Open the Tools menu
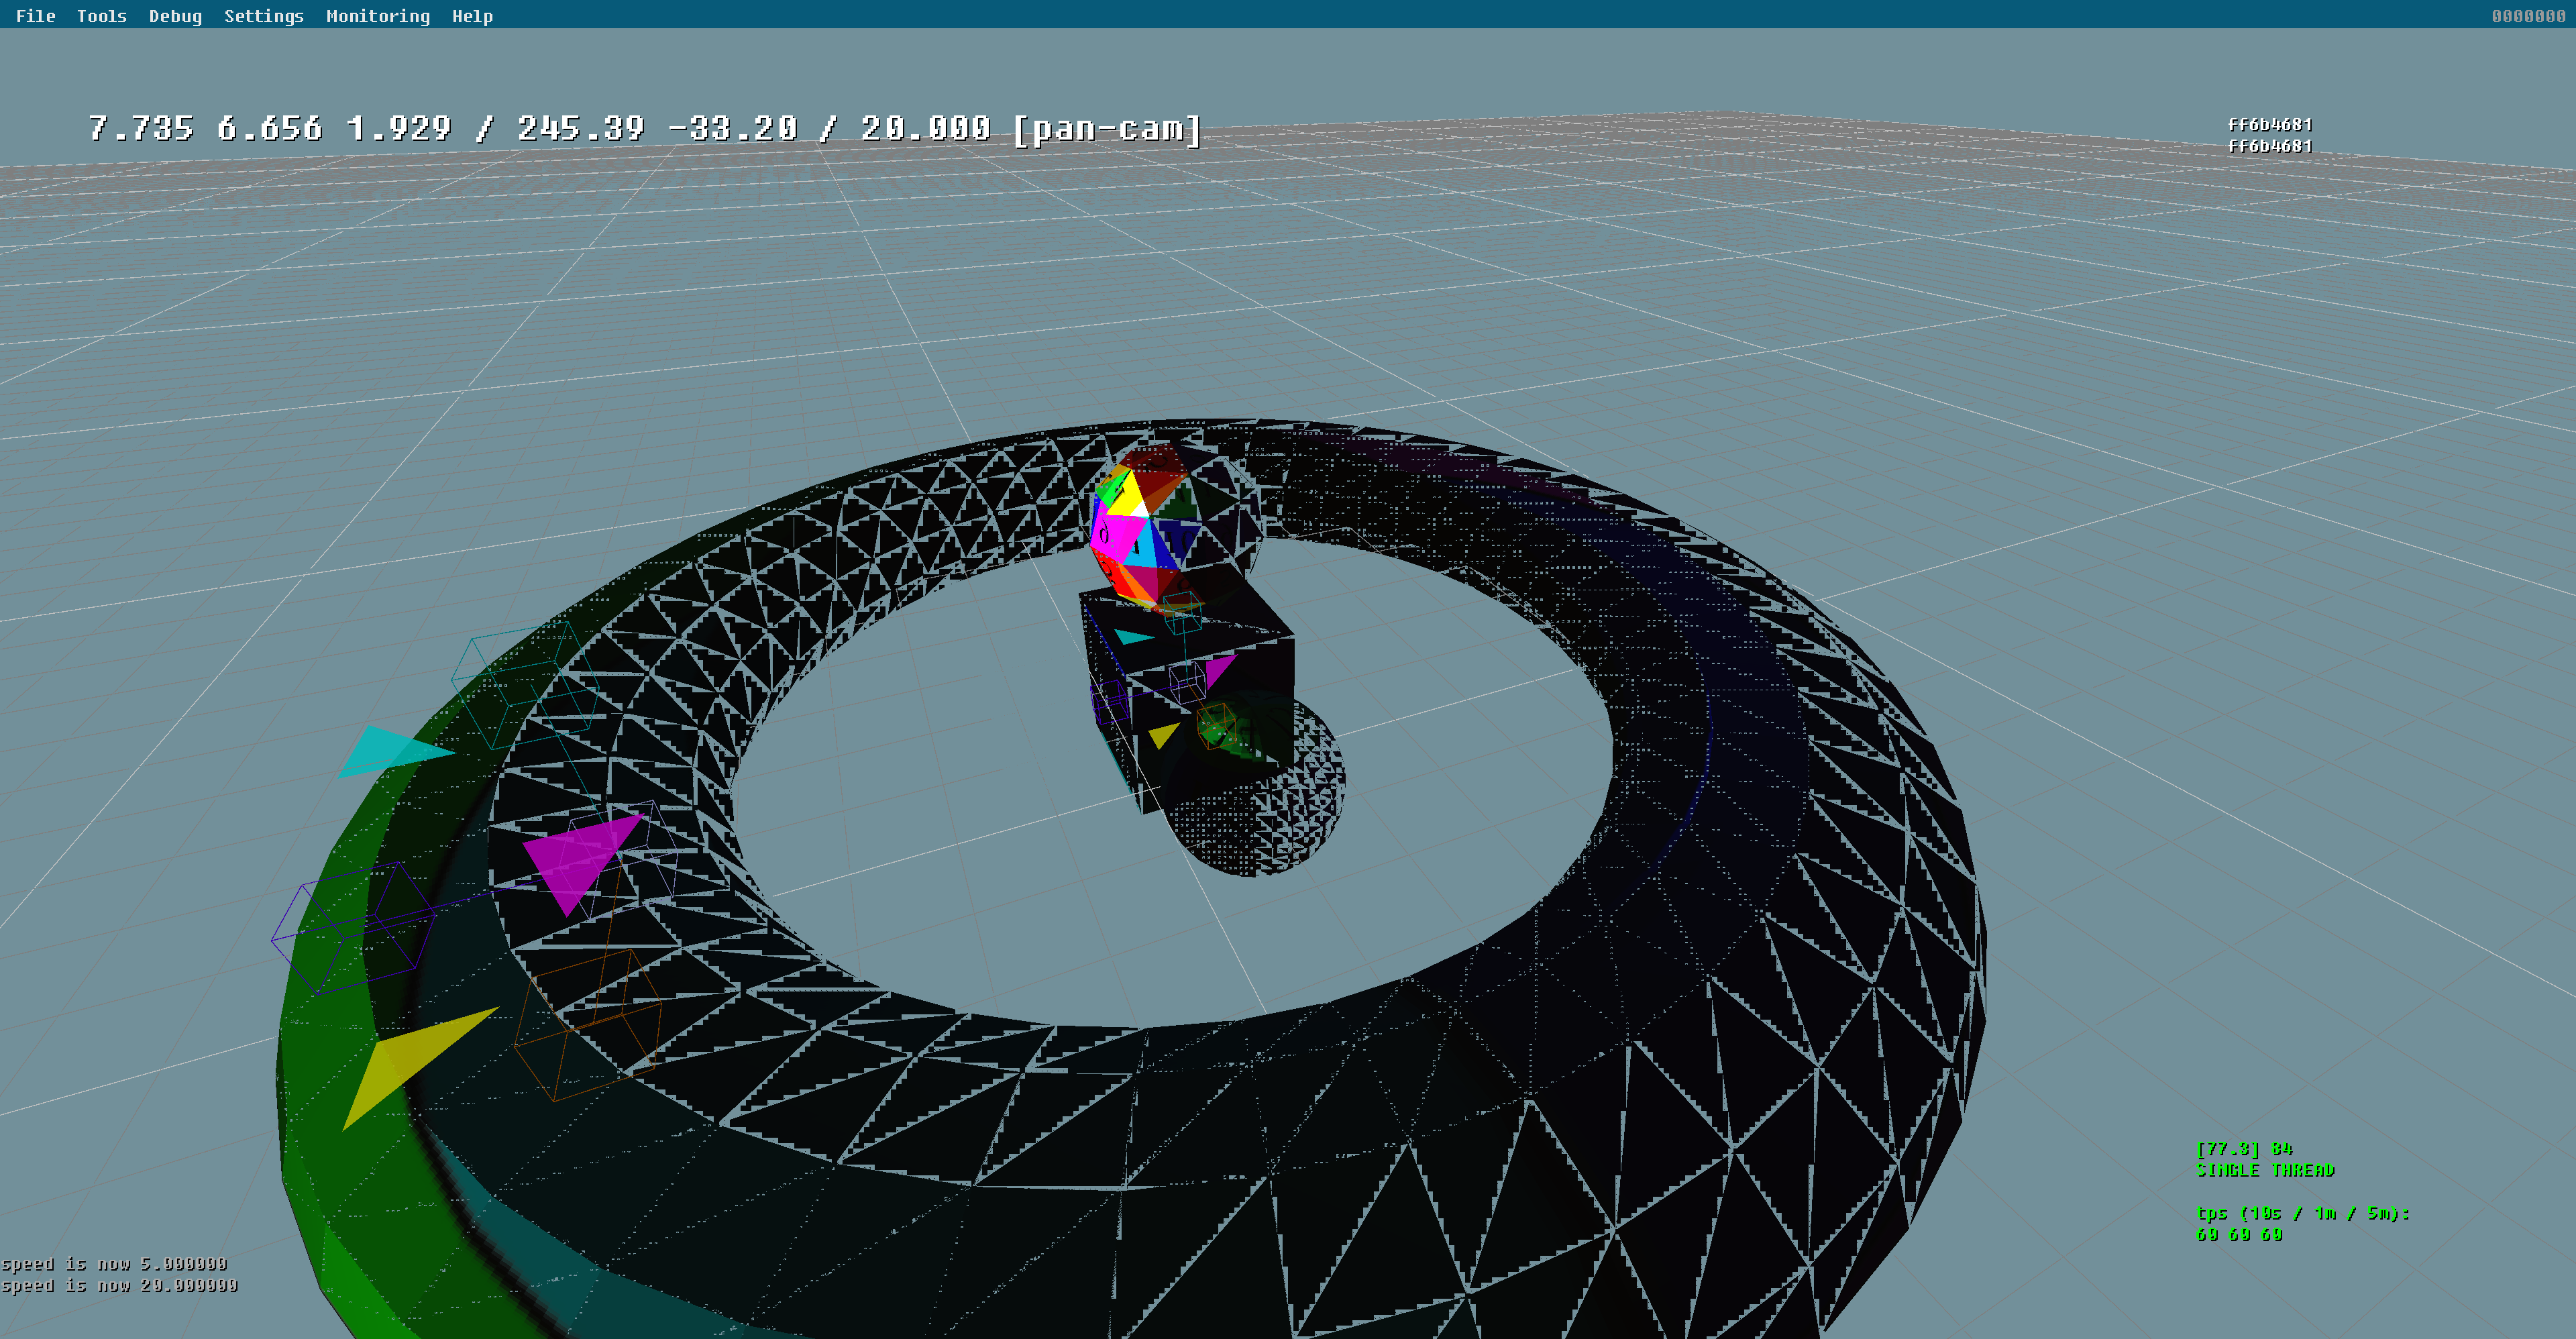Screen dimensions: 2576x1339 pyautogui.click(x=101, y=16)
